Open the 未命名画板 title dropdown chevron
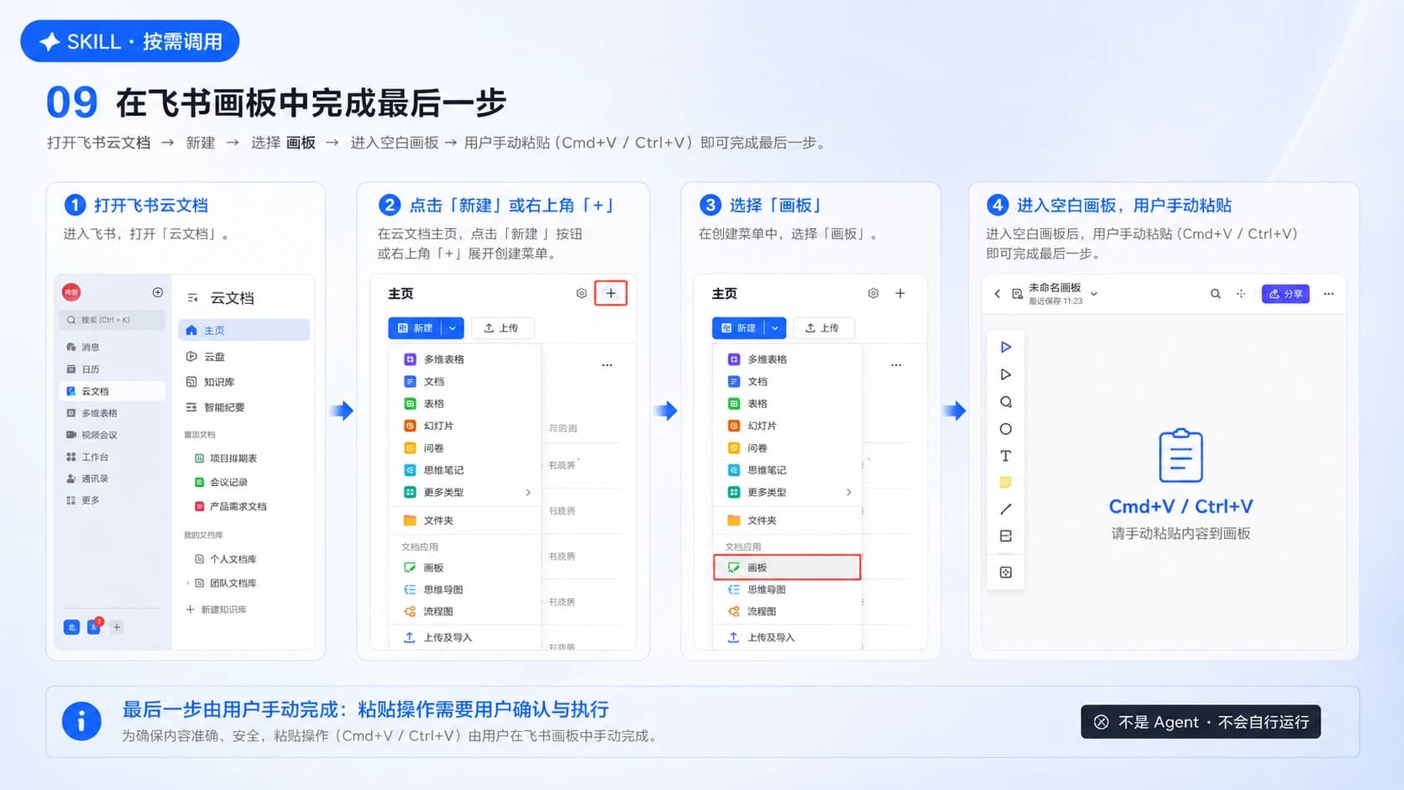The height and width of the screenshot is (790, 1404). pyautogui.click(x=1094, y=294)
